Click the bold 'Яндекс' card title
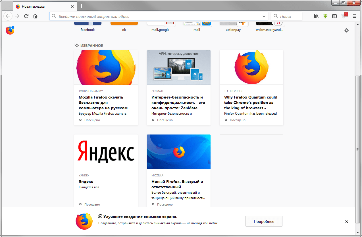 click(86, 182)
